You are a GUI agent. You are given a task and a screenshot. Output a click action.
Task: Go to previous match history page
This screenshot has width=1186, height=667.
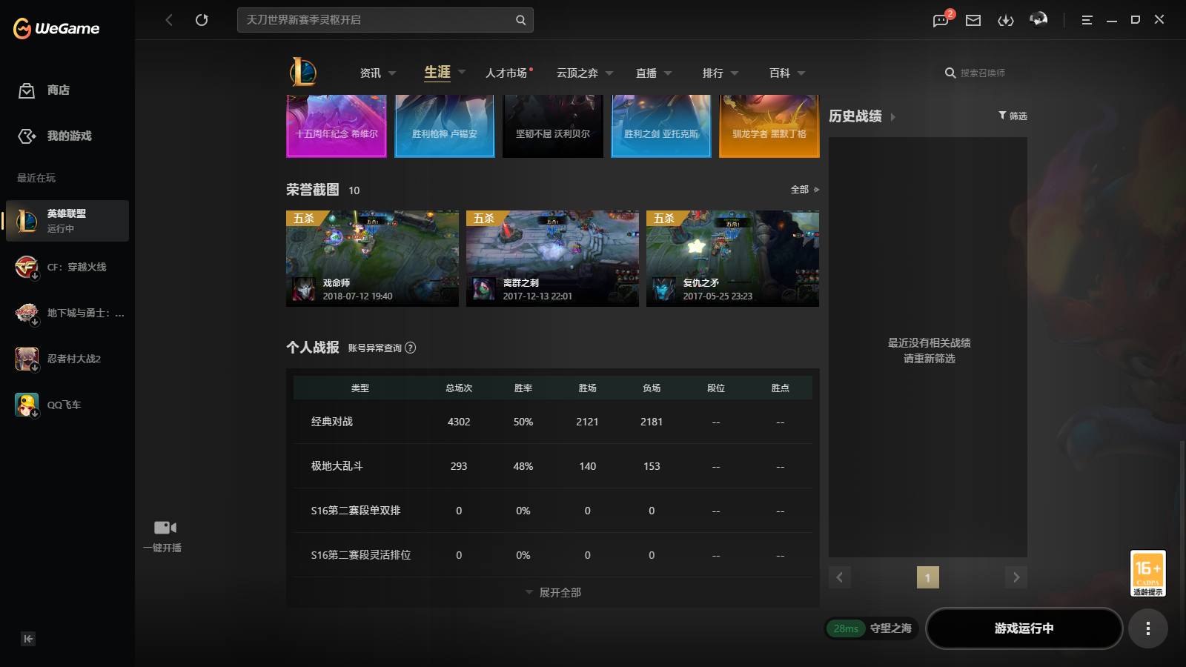pos(839,577)
